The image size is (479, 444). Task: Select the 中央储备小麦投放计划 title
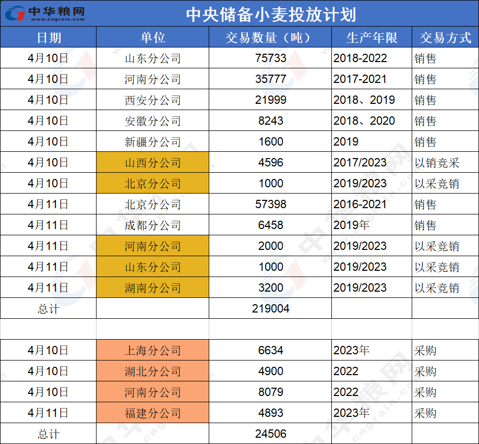point(271,14)
